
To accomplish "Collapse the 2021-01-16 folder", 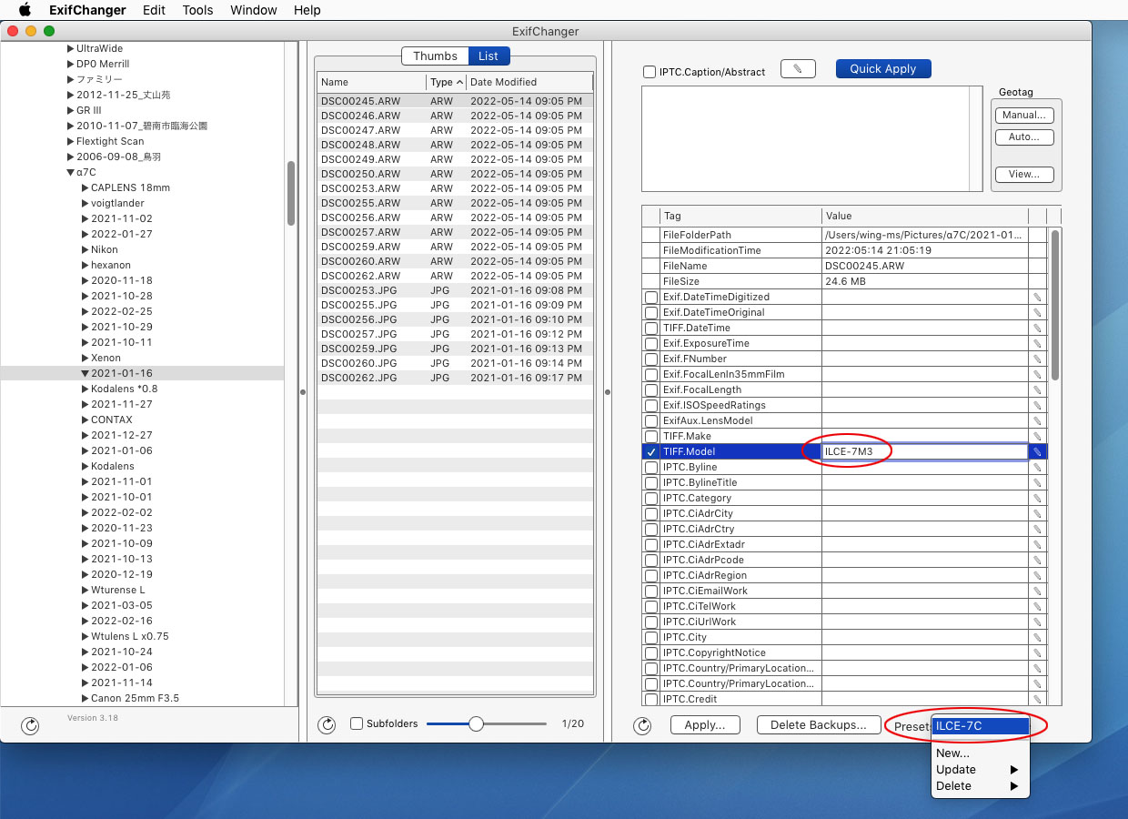I will coord(85,373).
